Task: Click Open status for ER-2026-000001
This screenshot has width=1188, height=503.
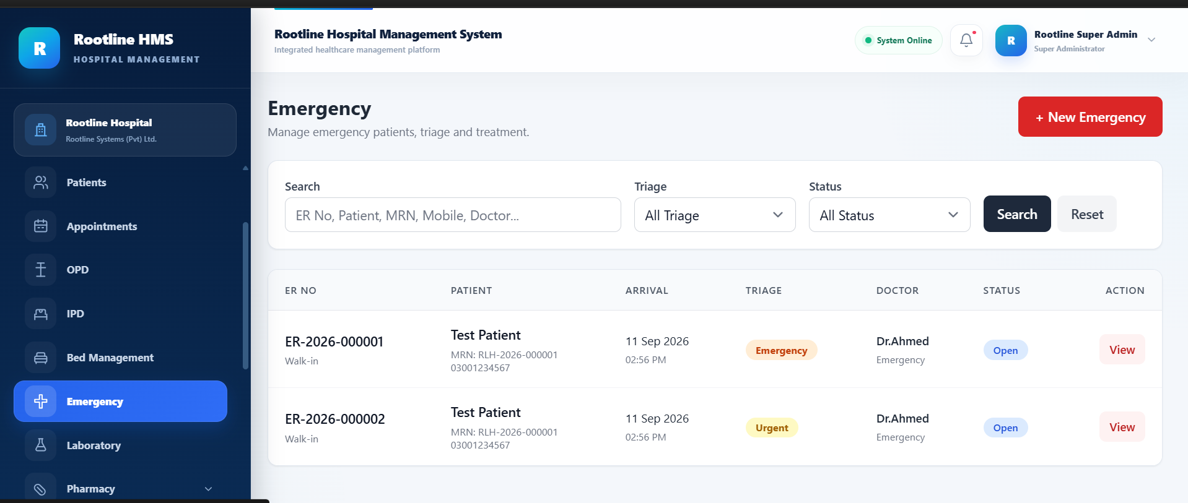Action: point(1005,350)
